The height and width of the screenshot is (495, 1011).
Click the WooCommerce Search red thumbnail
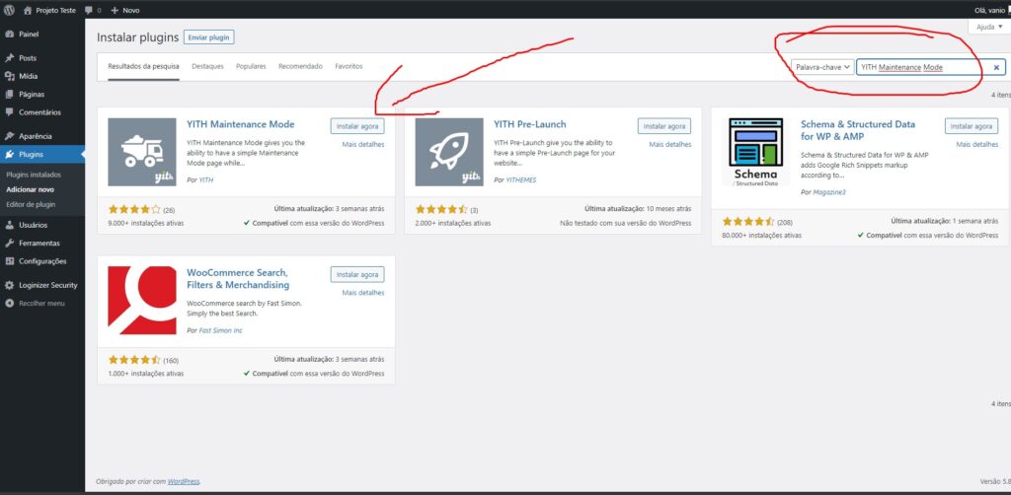(x=142, y=300)
